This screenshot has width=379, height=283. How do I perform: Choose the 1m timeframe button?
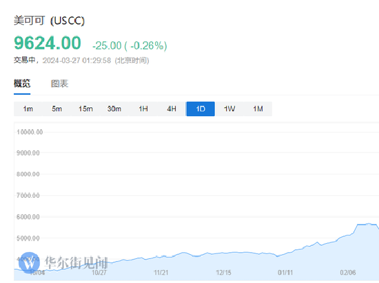coord(28,109)
